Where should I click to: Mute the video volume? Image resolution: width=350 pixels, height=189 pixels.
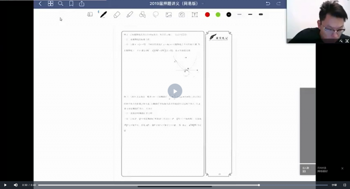click(16, 185)
